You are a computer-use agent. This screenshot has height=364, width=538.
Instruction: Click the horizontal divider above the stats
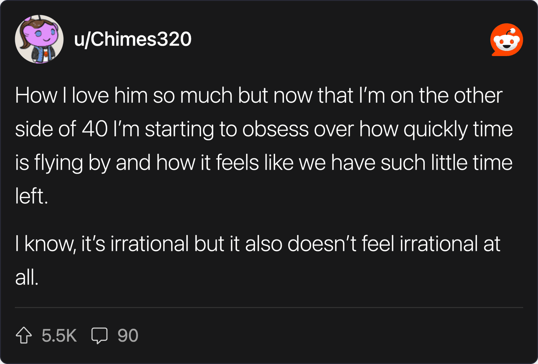pyautogui.click(x=269, y=307)
